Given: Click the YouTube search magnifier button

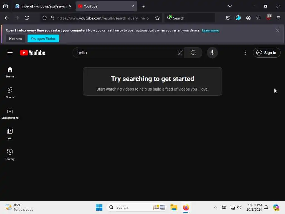Looking at the screenshot, I should point(193,53).
